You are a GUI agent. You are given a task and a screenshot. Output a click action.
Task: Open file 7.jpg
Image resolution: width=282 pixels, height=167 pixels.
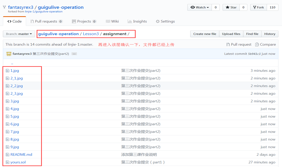[x=15, y=132]
